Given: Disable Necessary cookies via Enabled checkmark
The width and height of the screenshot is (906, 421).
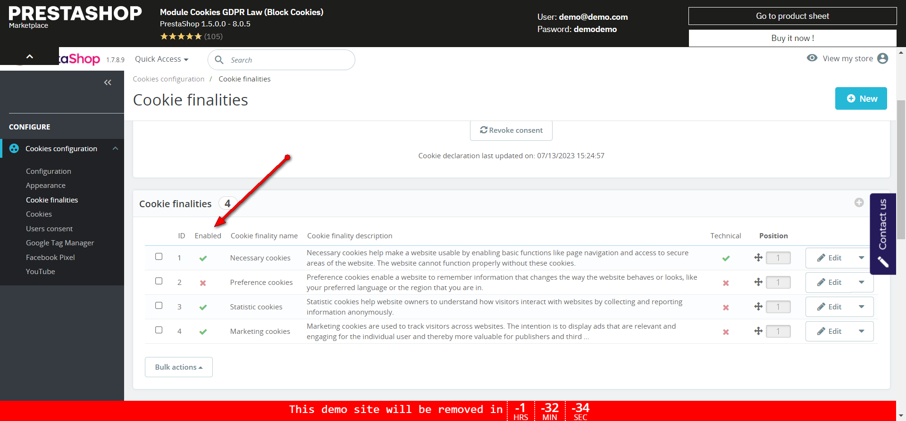Looking at the screenshot, I should point(203,258).
